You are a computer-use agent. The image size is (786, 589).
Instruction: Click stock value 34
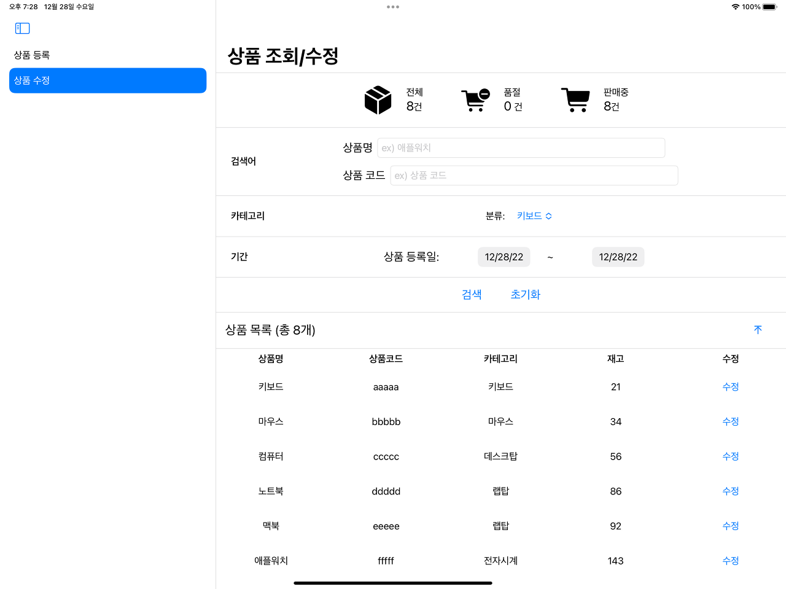pos(615,422)
